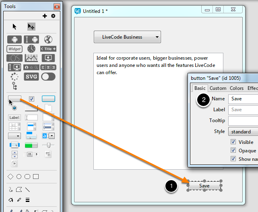Pick the Segmented control widget
Screen dimensions: 258x212
(x=48, y=67)
